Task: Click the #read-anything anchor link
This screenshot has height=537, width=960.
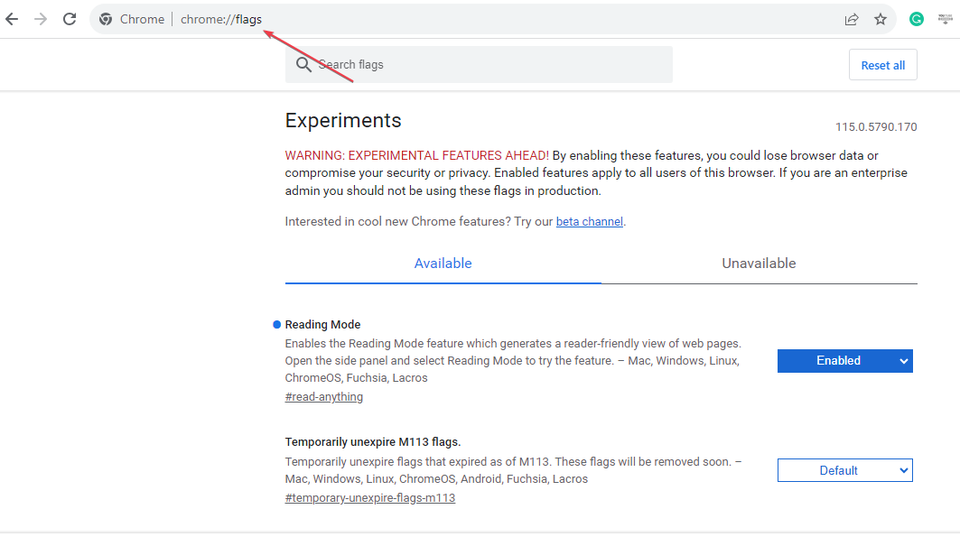Action: coord(323,397)
